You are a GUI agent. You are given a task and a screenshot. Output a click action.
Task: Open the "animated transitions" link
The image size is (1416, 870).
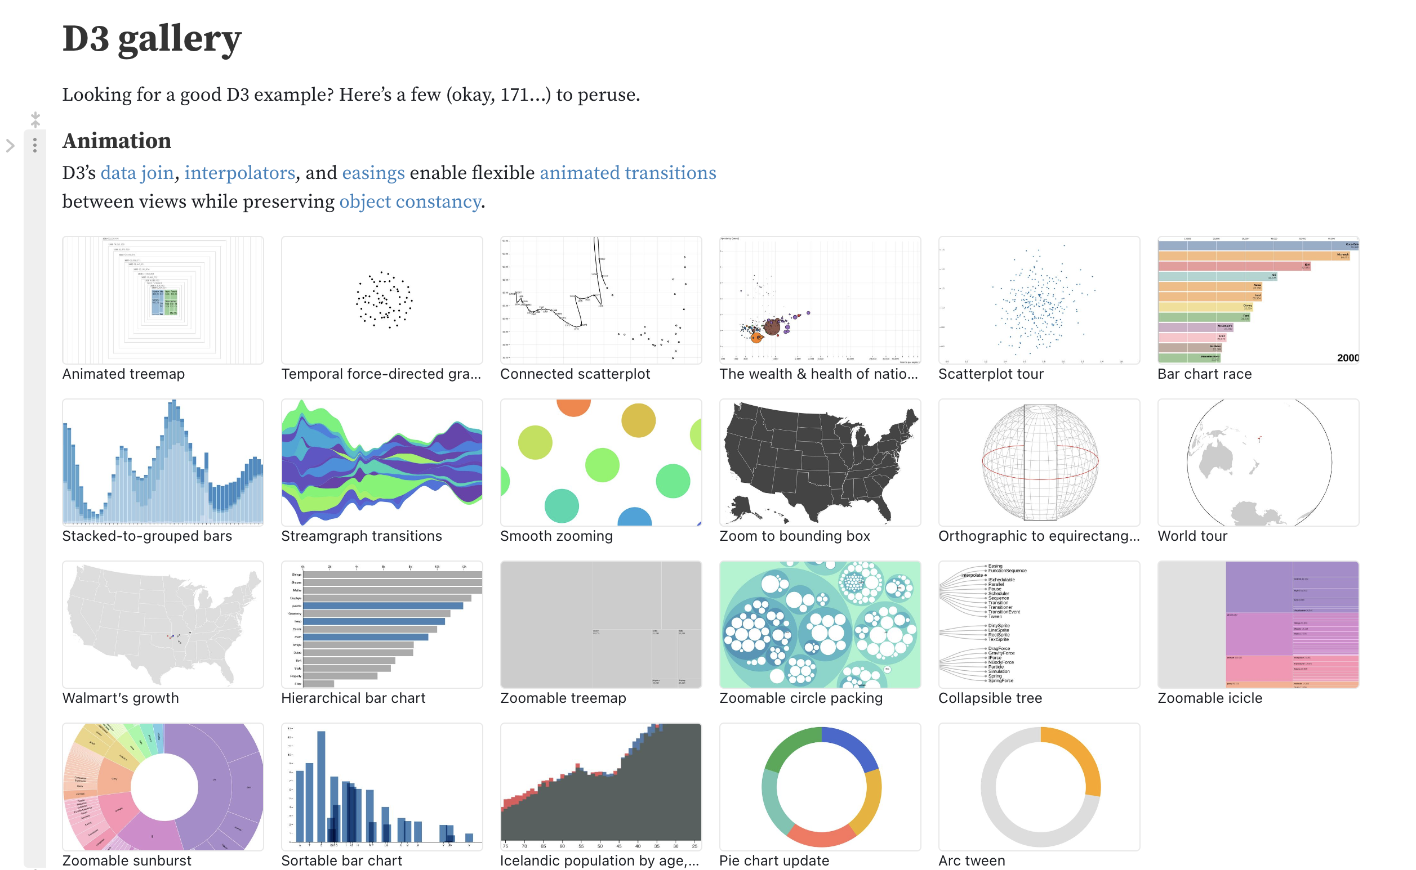pos(627,173)
